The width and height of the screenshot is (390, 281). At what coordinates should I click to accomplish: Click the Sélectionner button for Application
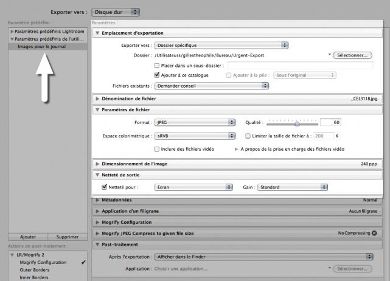352,269
